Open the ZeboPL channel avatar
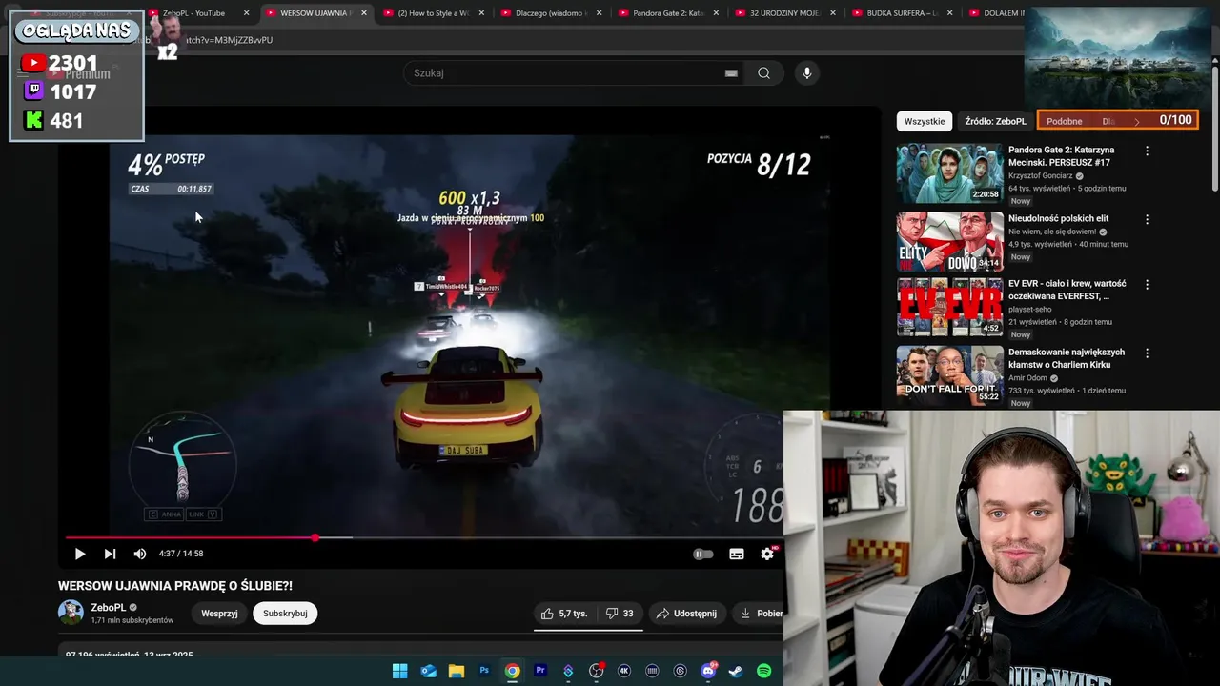 71,613
